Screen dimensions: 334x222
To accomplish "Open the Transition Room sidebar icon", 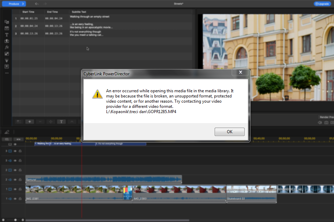I will tap(7, 41).
